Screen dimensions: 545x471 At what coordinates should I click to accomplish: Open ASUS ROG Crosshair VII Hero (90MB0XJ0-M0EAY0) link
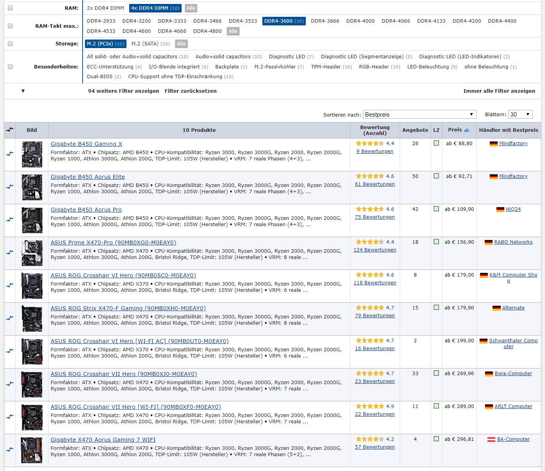124,374
